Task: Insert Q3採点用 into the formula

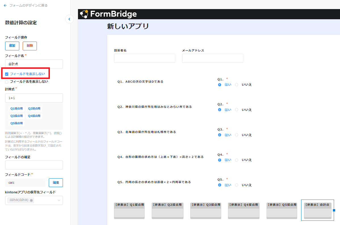Action: 16,116
